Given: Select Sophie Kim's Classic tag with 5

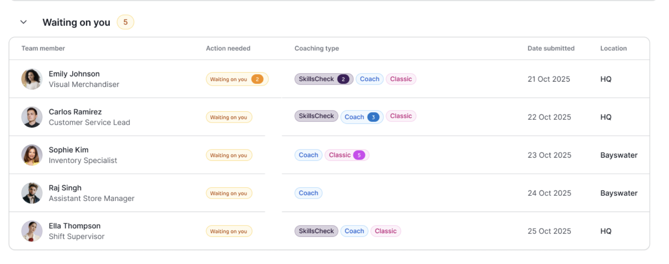Looking at the screenshot, I should tap(346, 155).
